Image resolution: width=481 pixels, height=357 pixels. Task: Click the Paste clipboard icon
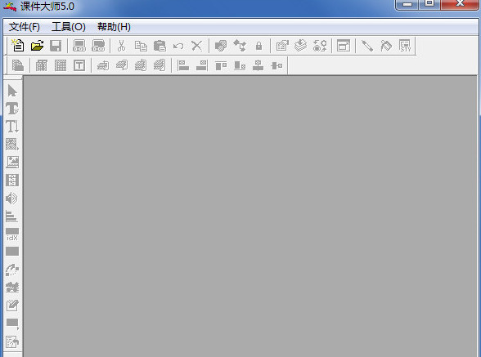click(160, 46)
